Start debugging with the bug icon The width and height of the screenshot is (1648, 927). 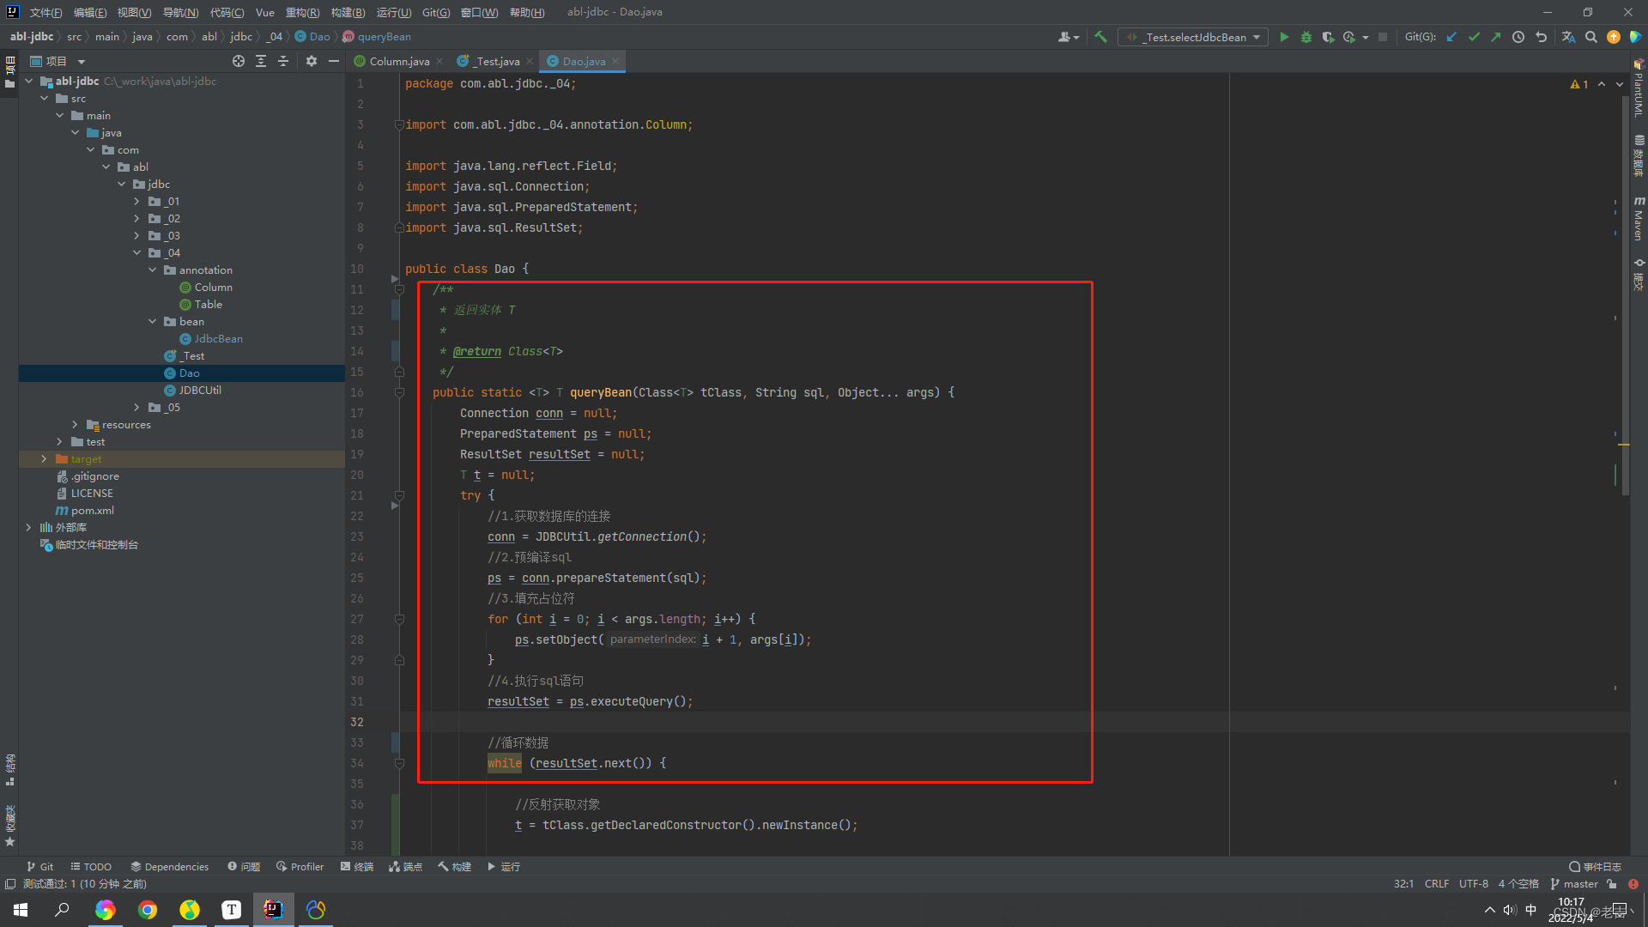pos(1306,37)
